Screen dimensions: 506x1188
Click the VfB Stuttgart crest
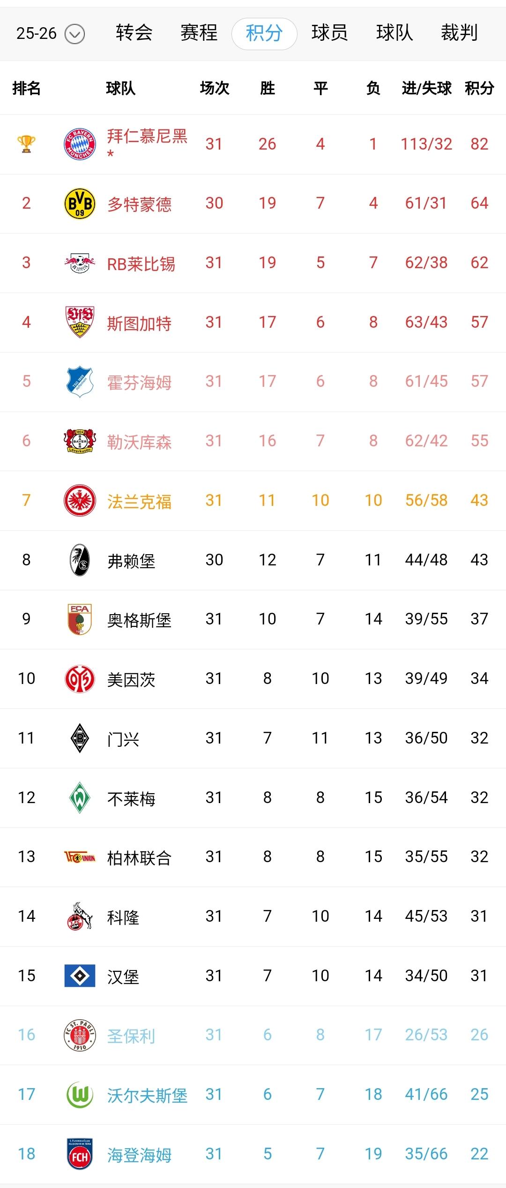coord(80,322)
